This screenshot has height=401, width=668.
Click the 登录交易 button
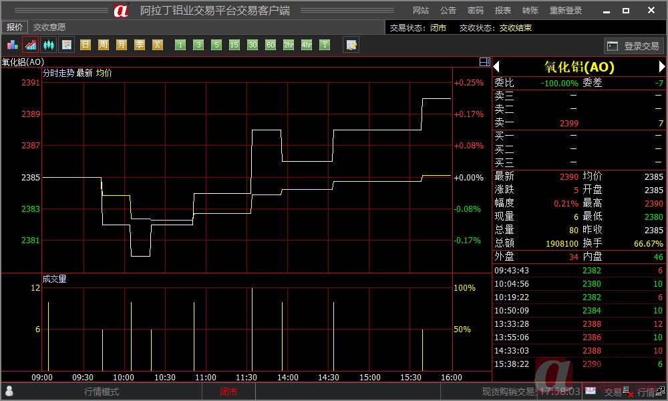point(634,46)
